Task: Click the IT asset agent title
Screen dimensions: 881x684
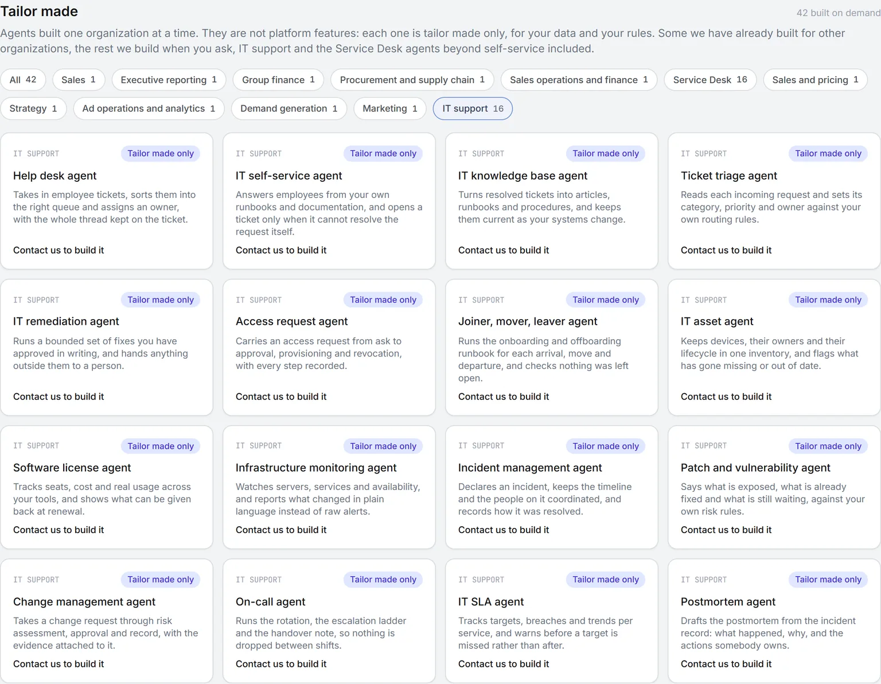Action: pos(717,321)
